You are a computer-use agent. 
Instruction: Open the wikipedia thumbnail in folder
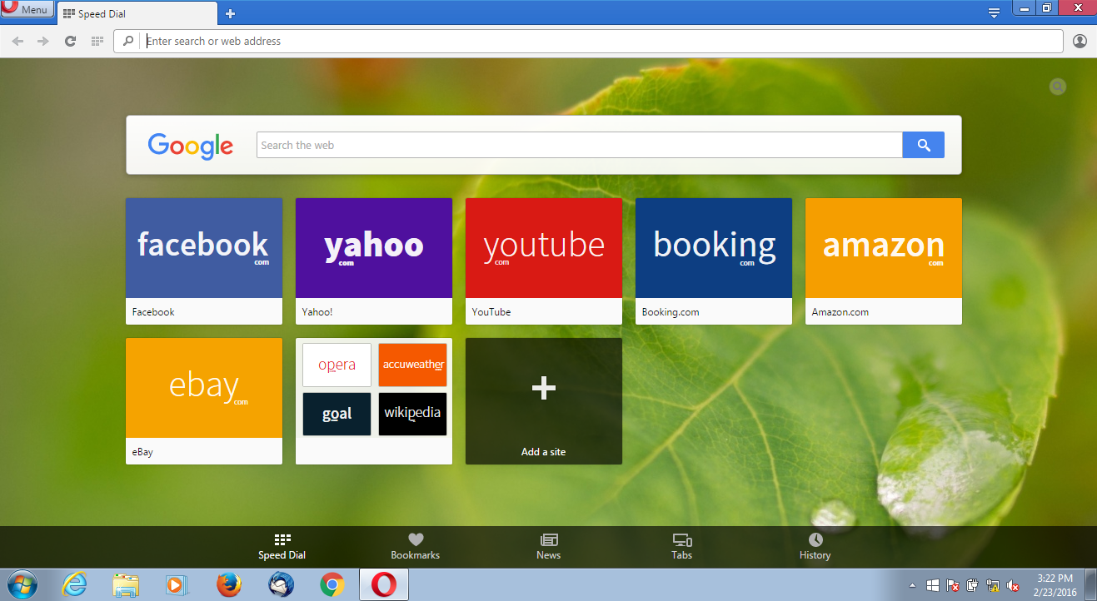[413, 415]
